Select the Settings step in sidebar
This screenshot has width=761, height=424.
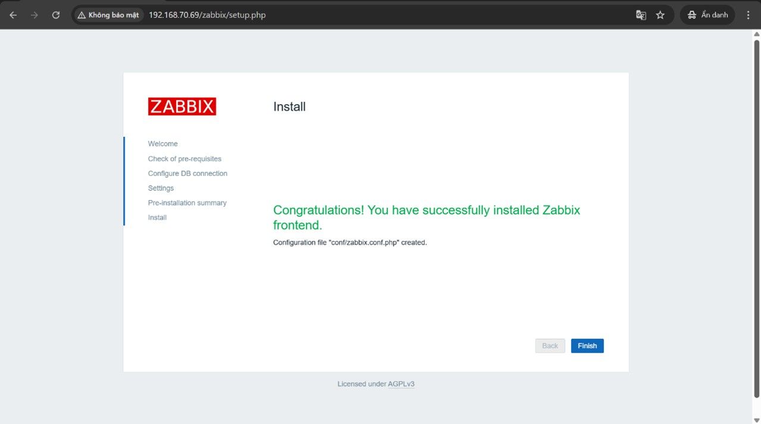161,189
